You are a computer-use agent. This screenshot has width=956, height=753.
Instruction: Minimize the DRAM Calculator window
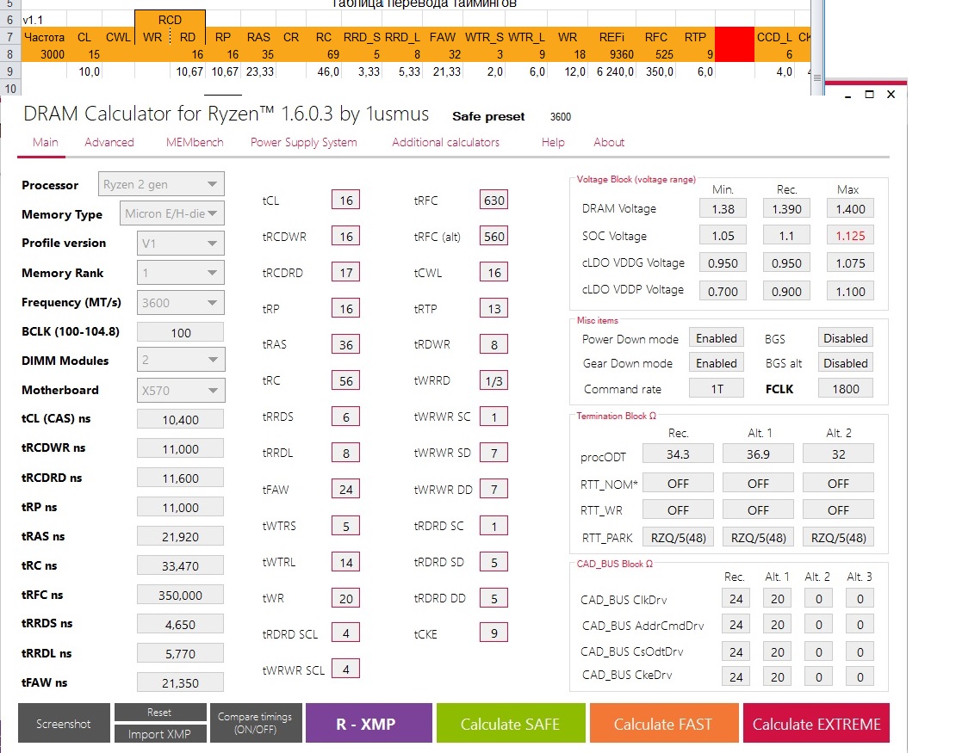[847, 95]
